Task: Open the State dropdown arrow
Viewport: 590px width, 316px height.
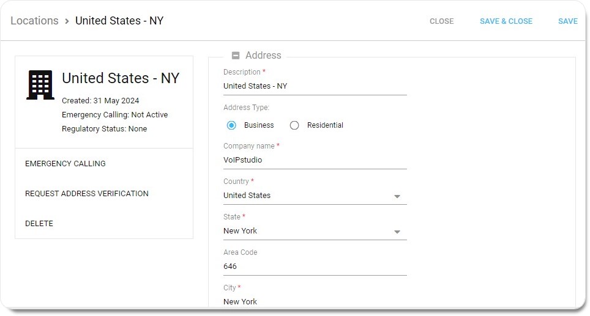Action: click(397, 232)
